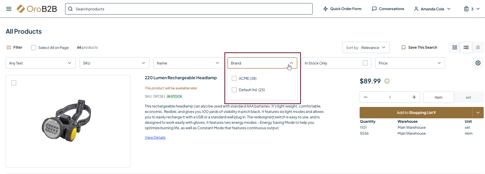This screenshot has width=485, height=174.
Task: Switch to grid tile view
Action: point(454,47)
